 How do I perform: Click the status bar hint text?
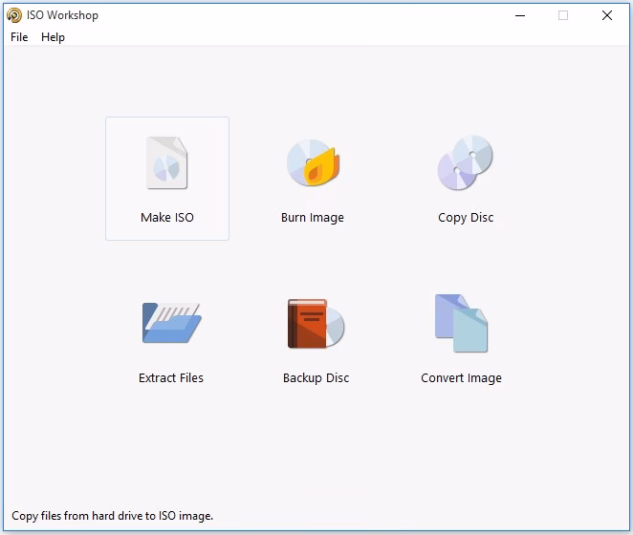point(113,516)
